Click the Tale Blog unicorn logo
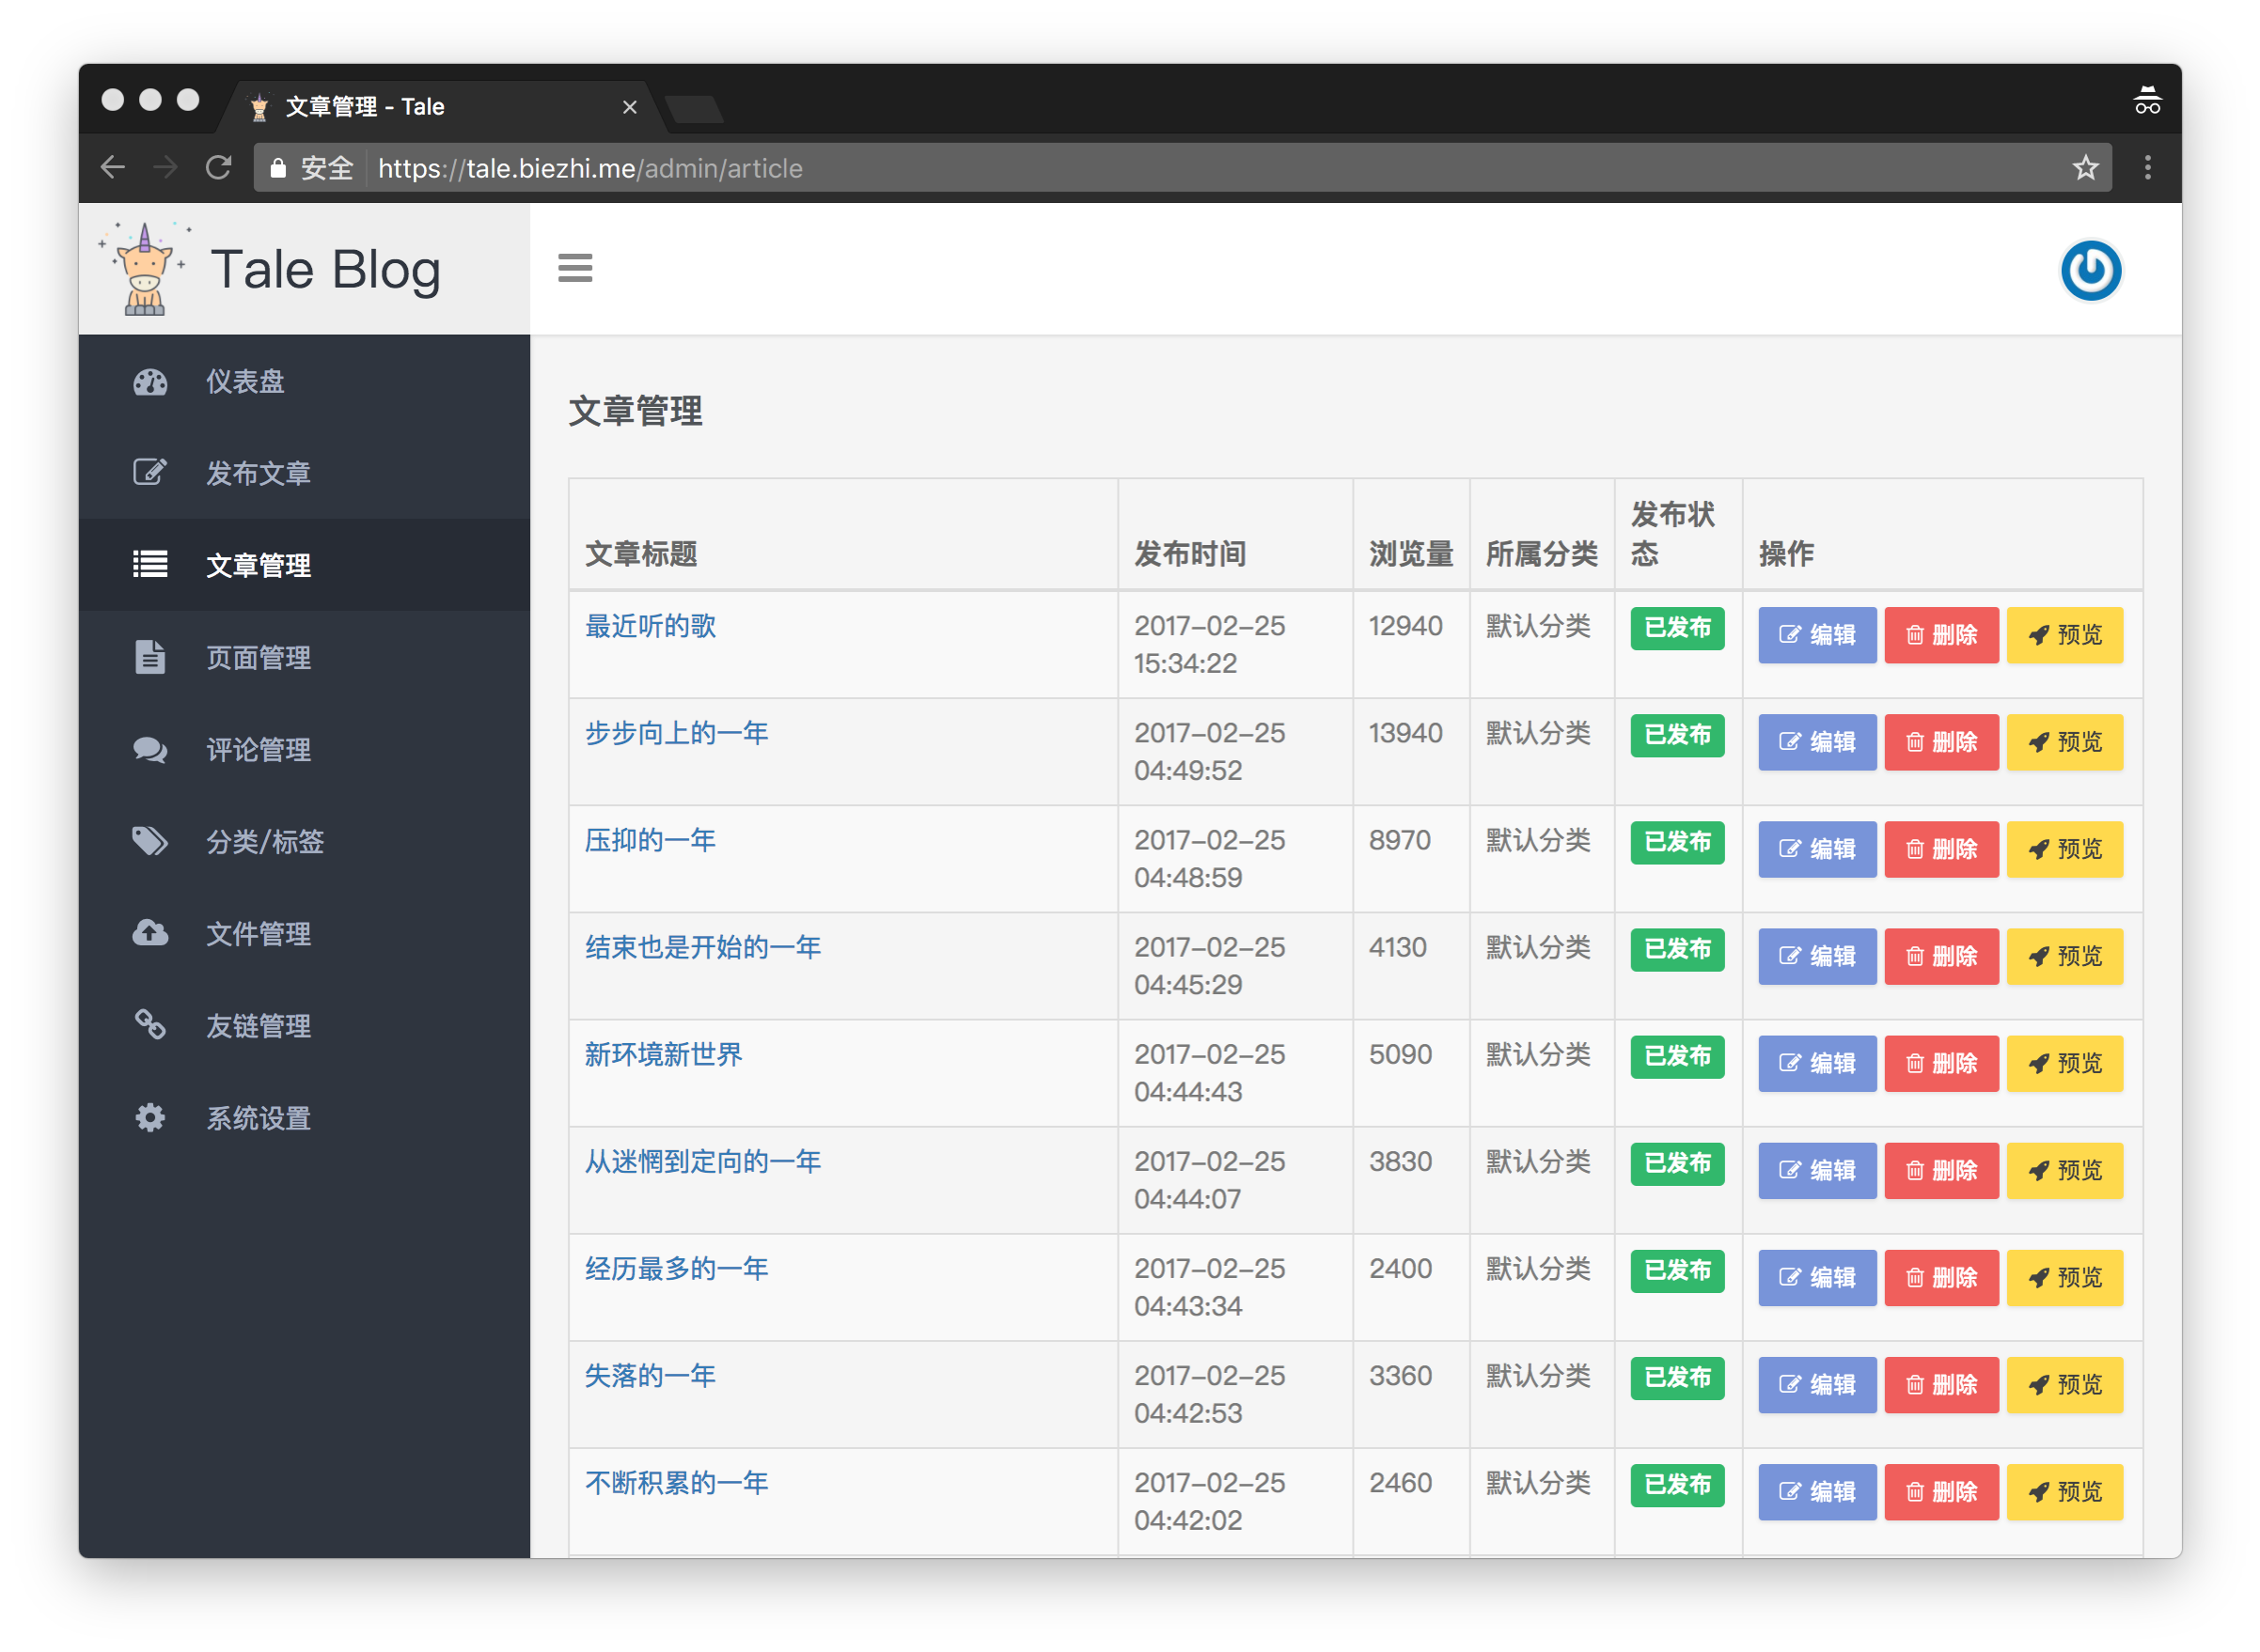2260x1652 pixels. click(x=145, y=270)
